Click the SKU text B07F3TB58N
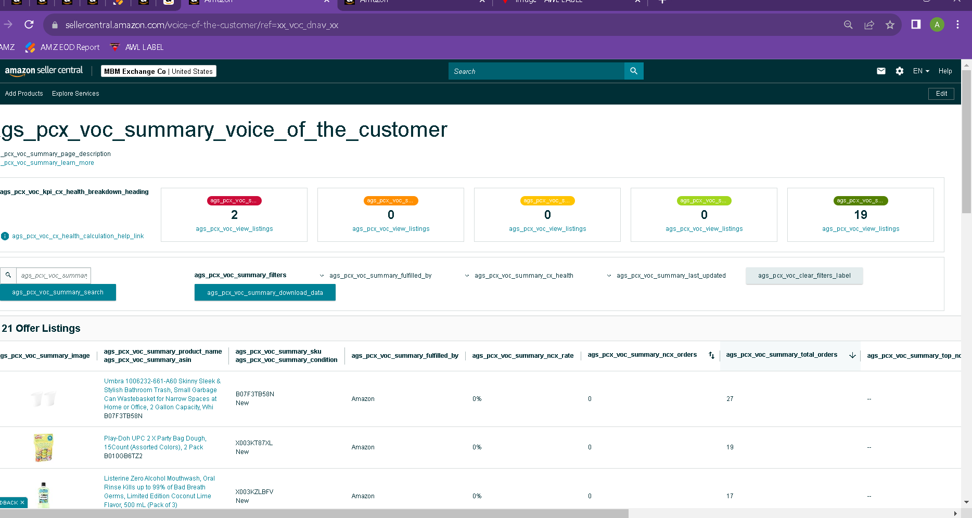 [x=255, y=394]
